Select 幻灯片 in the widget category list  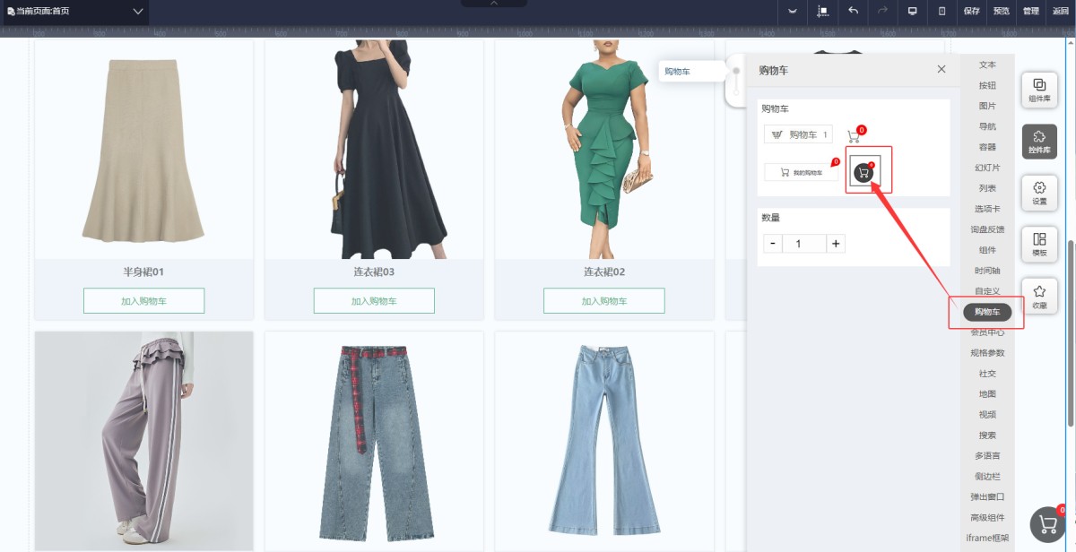pos(987,168)
